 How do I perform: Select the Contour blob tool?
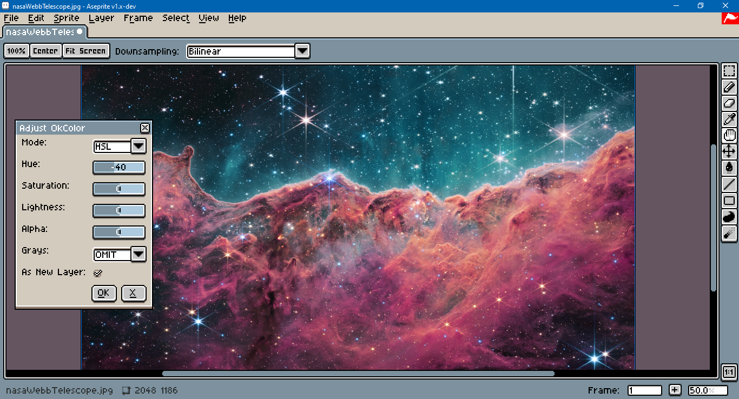[729, 217]
